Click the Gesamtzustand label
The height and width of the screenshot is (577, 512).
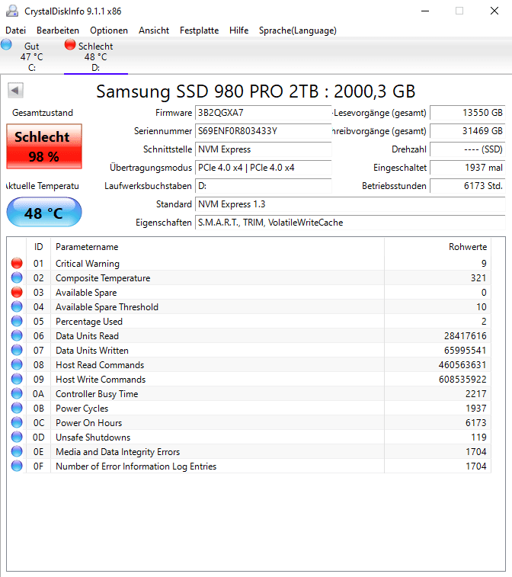43,113
